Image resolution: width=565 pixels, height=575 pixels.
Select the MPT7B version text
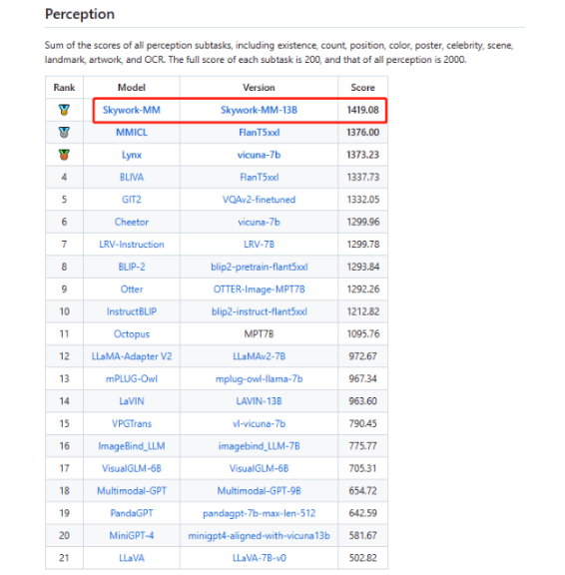point(259,333)
